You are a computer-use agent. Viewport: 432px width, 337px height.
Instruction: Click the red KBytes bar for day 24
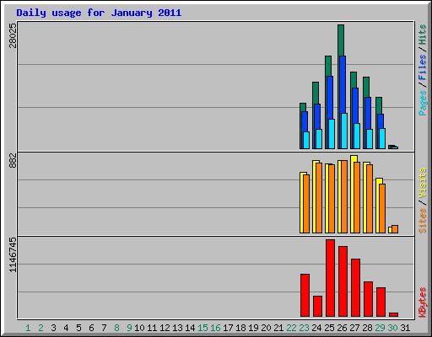pyautogui.click(x=318, y=306)
